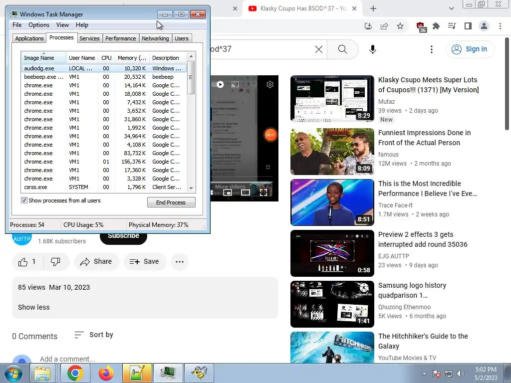Toggle Show processes from all users checkbox

pyautogui.click(x=24, y=200)
